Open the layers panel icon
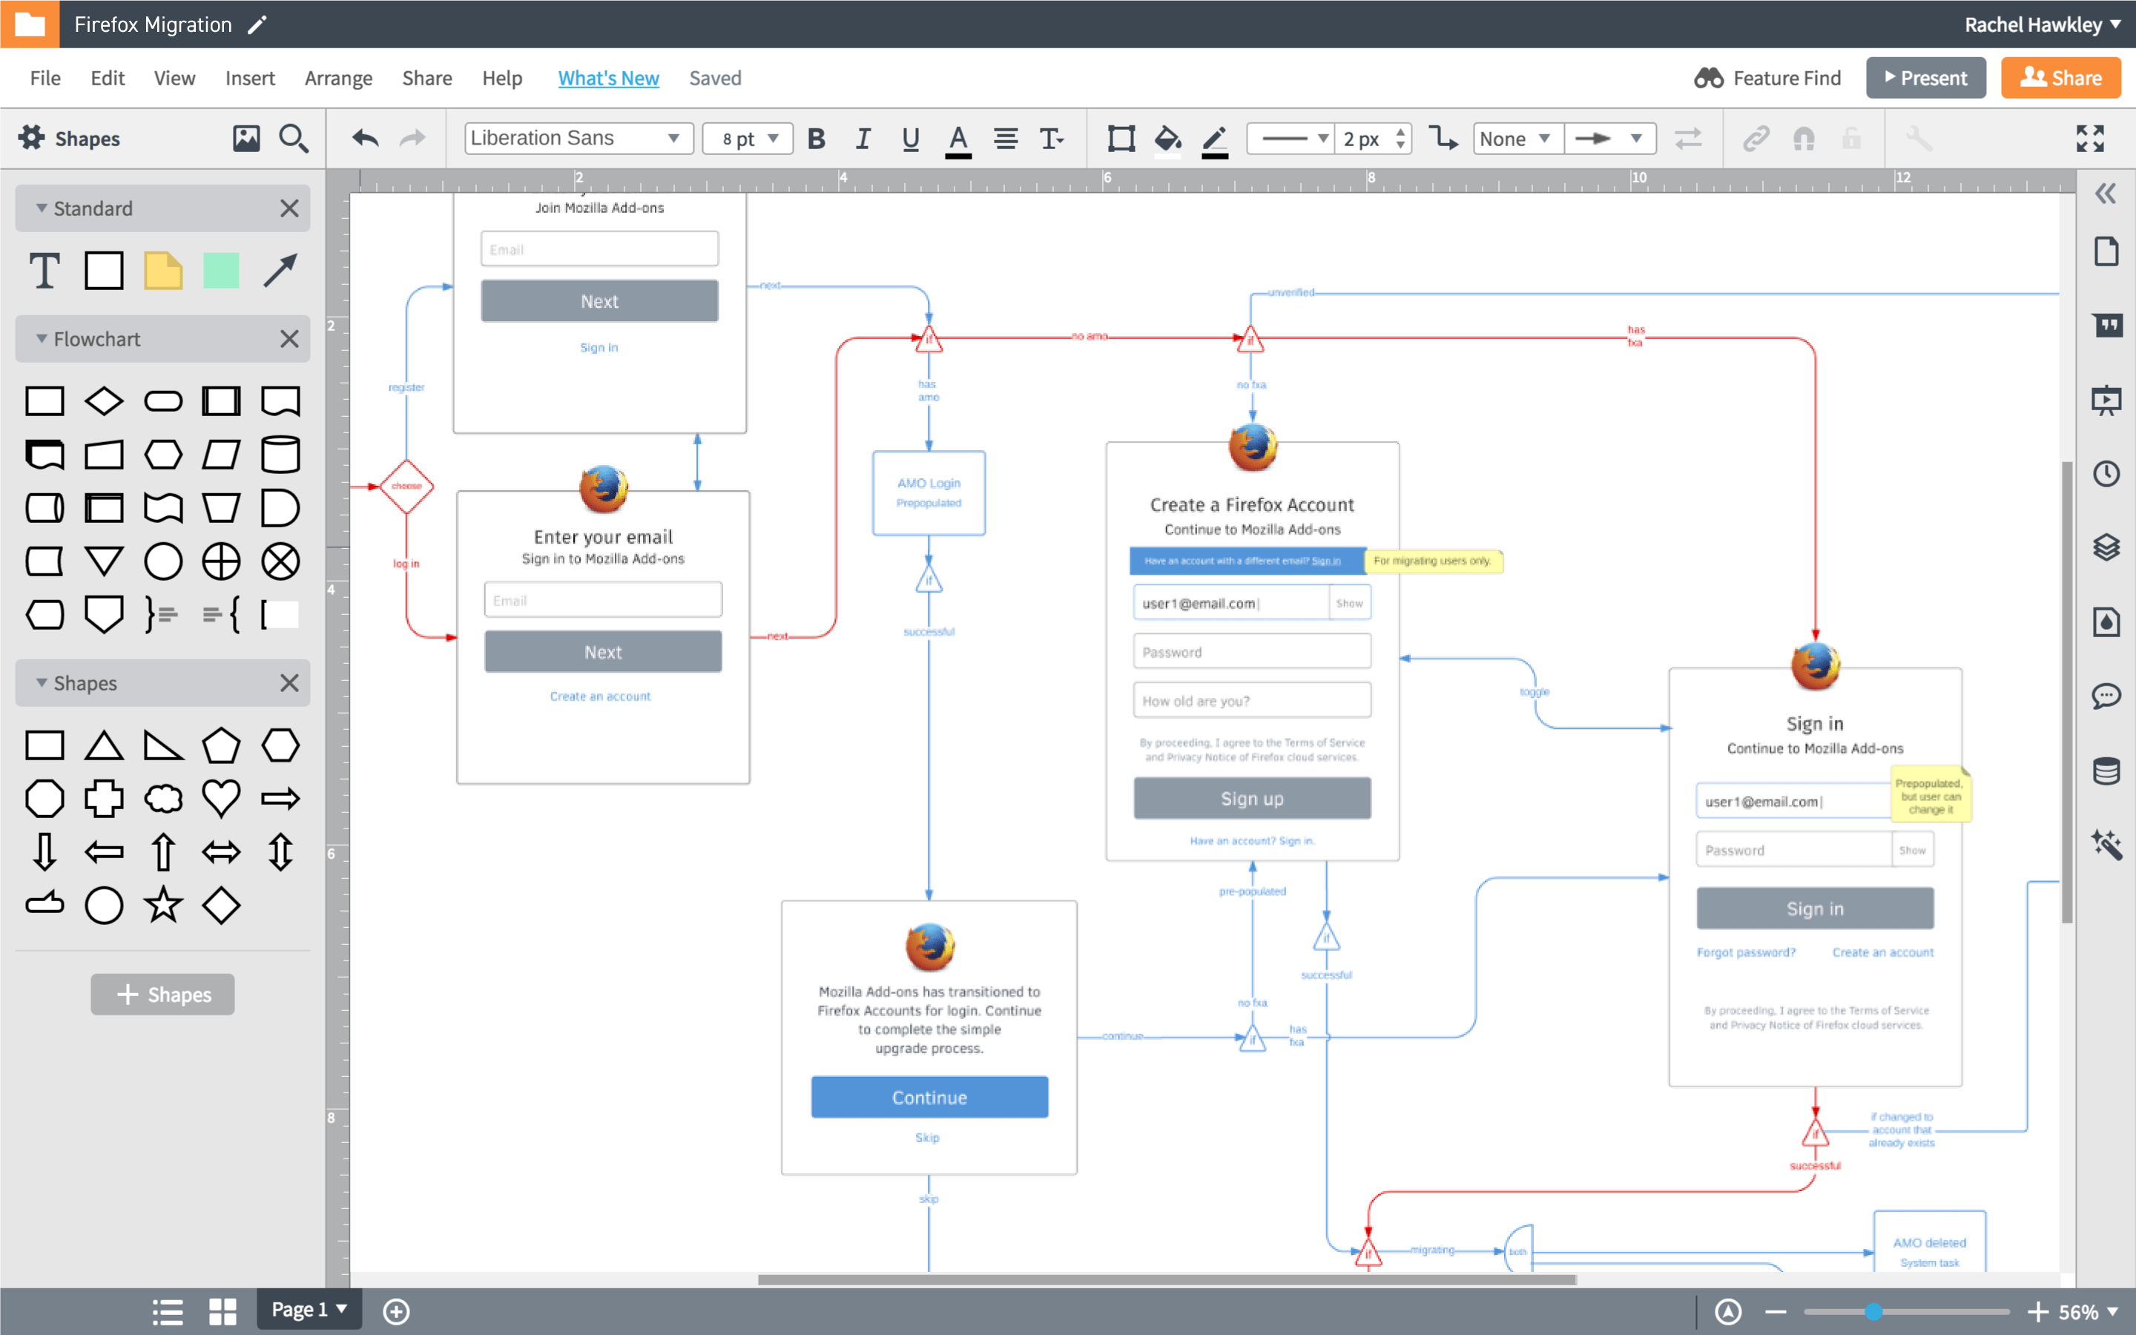Viewport: 2136px width, 1335px height. [x=2106, y=548]
